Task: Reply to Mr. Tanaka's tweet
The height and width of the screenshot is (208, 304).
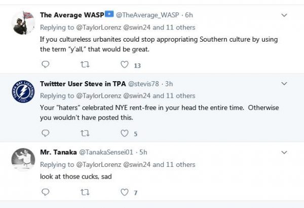Action: coord(45,192)
